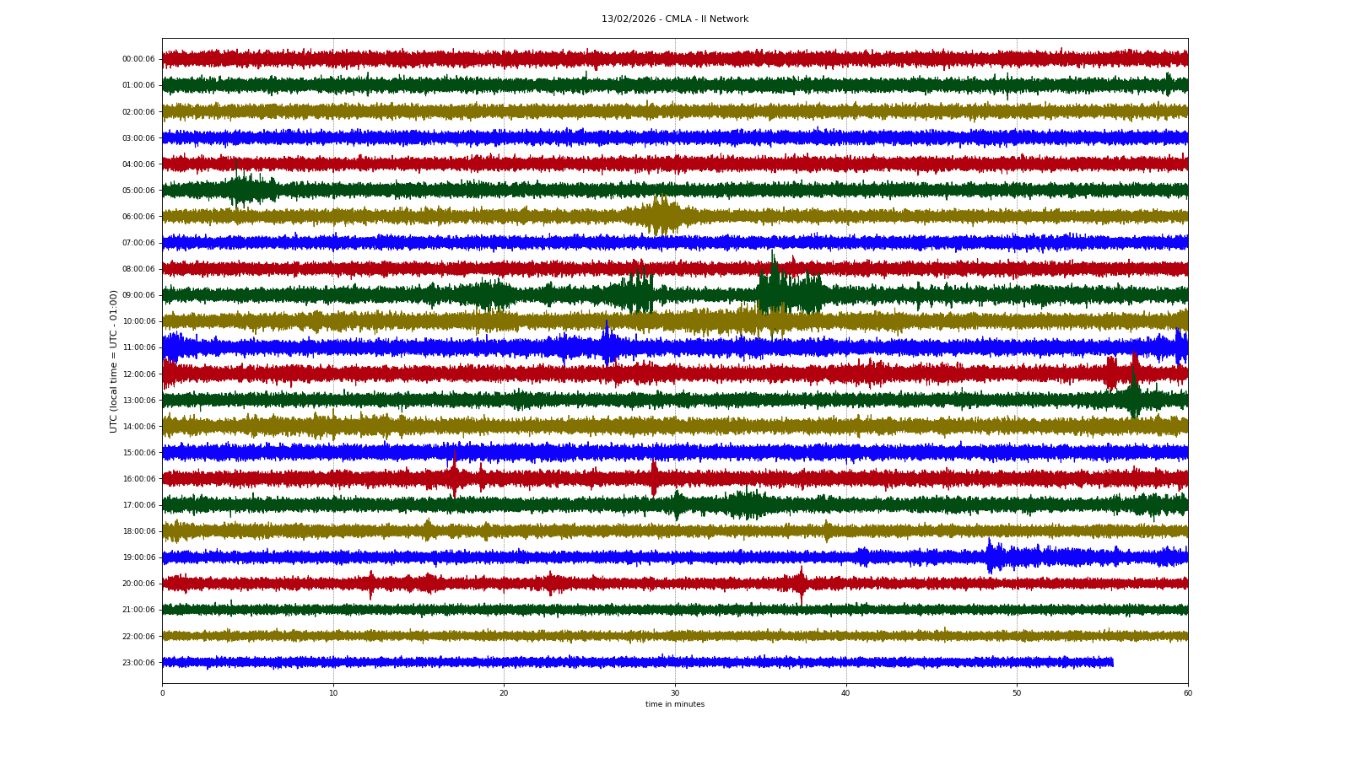
Task: Click the 60 tick on the minutes axis
Action: point(1187,693)
